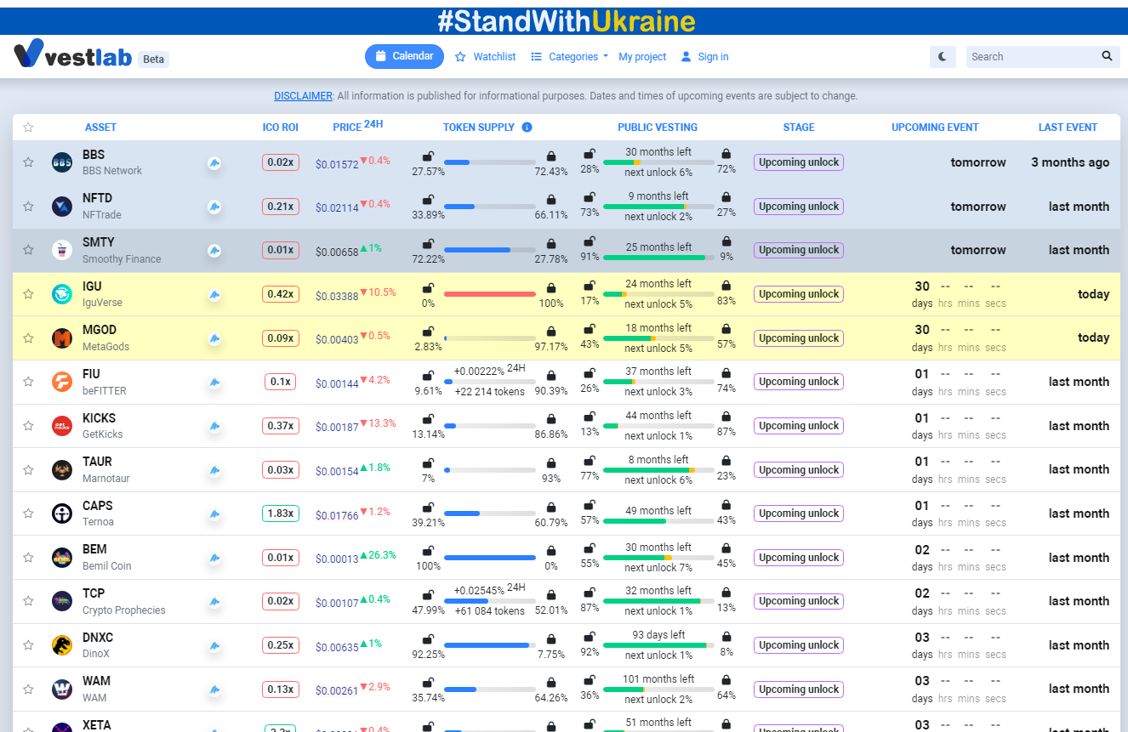Click the MetaGods token logo
This screenshot has height=732, width=1128.
(62, 338)
